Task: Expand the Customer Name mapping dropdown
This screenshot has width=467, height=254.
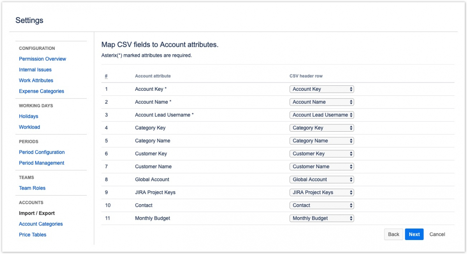Action: tap(321, 166)
